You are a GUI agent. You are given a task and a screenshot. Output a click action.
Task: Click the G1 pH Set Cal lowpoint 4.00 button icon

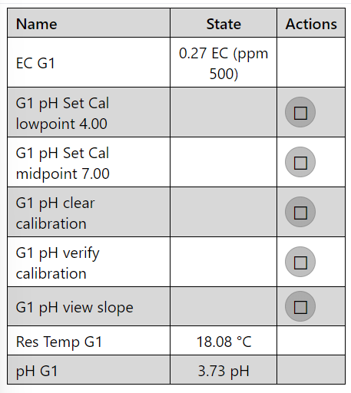[x=300, y=112]
